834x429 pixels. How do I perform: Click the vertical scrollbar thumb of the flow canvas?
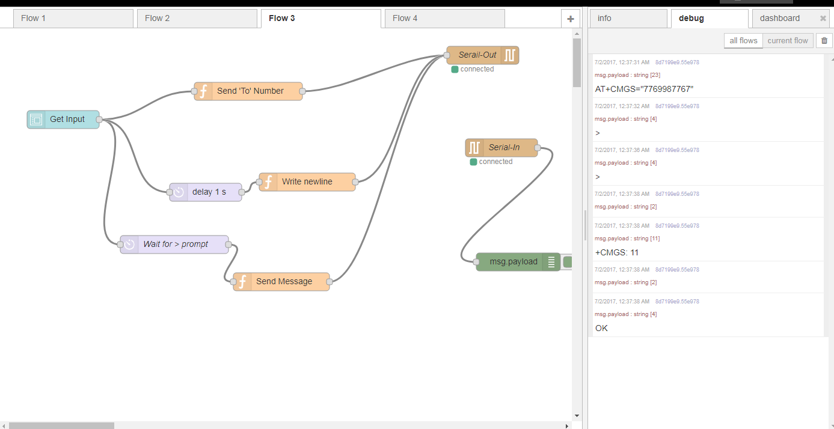tap(577, 62)
